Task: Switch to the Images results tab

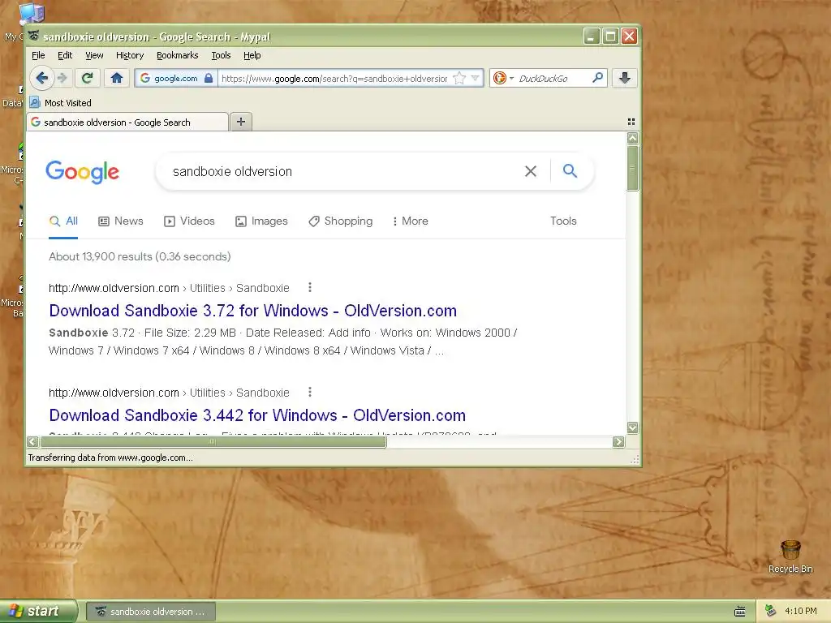Action: 261,221
